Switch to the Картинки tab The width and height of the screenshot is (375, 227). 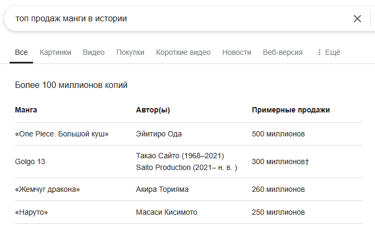[55, 52]
